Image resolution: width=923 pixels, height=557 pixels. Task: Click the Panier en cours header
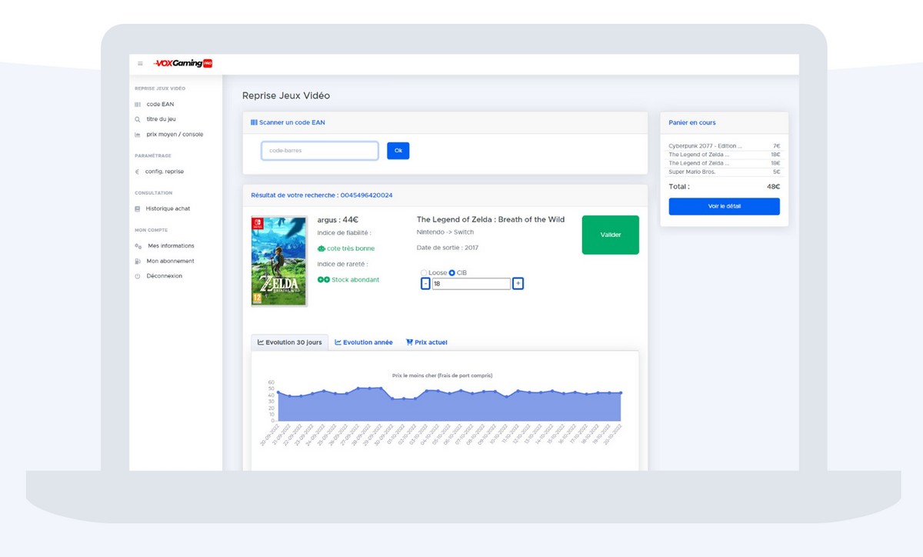[x=693, y=122]
